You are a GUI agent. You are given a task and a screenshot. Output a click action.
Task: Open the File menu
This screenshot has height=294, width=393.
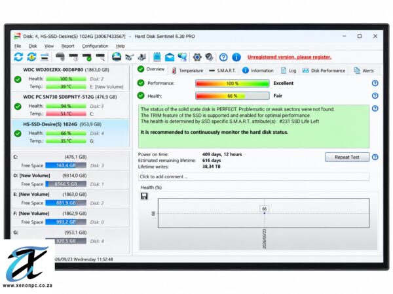[x=18, y=46]
